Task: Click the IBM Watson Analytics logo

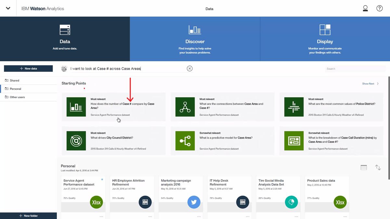Action: pos(43,9)
